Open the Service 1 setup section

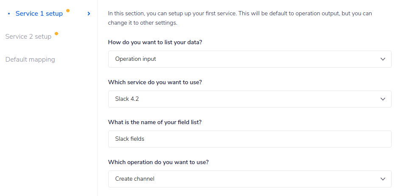pyautogui.click(x=39, y=14)
